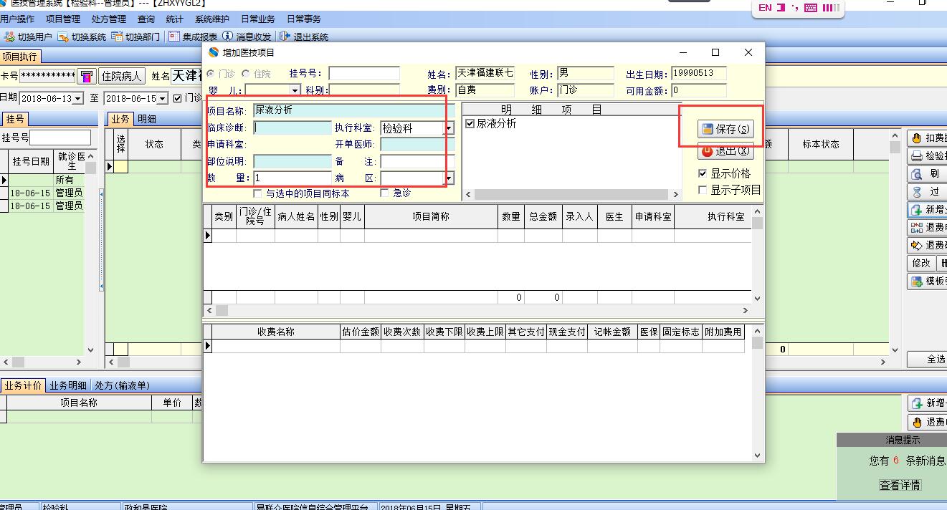The width and height of the screenshot is (947, 510).
Task: Select the 住院 radio button in dialog
Action: [x=246, y=74]
